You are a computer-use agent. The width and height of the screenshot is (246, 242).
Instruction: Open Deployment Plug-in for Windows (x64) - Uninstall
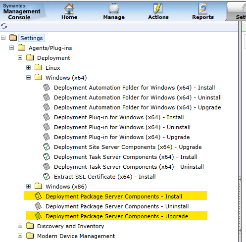(x=122, y=127)
